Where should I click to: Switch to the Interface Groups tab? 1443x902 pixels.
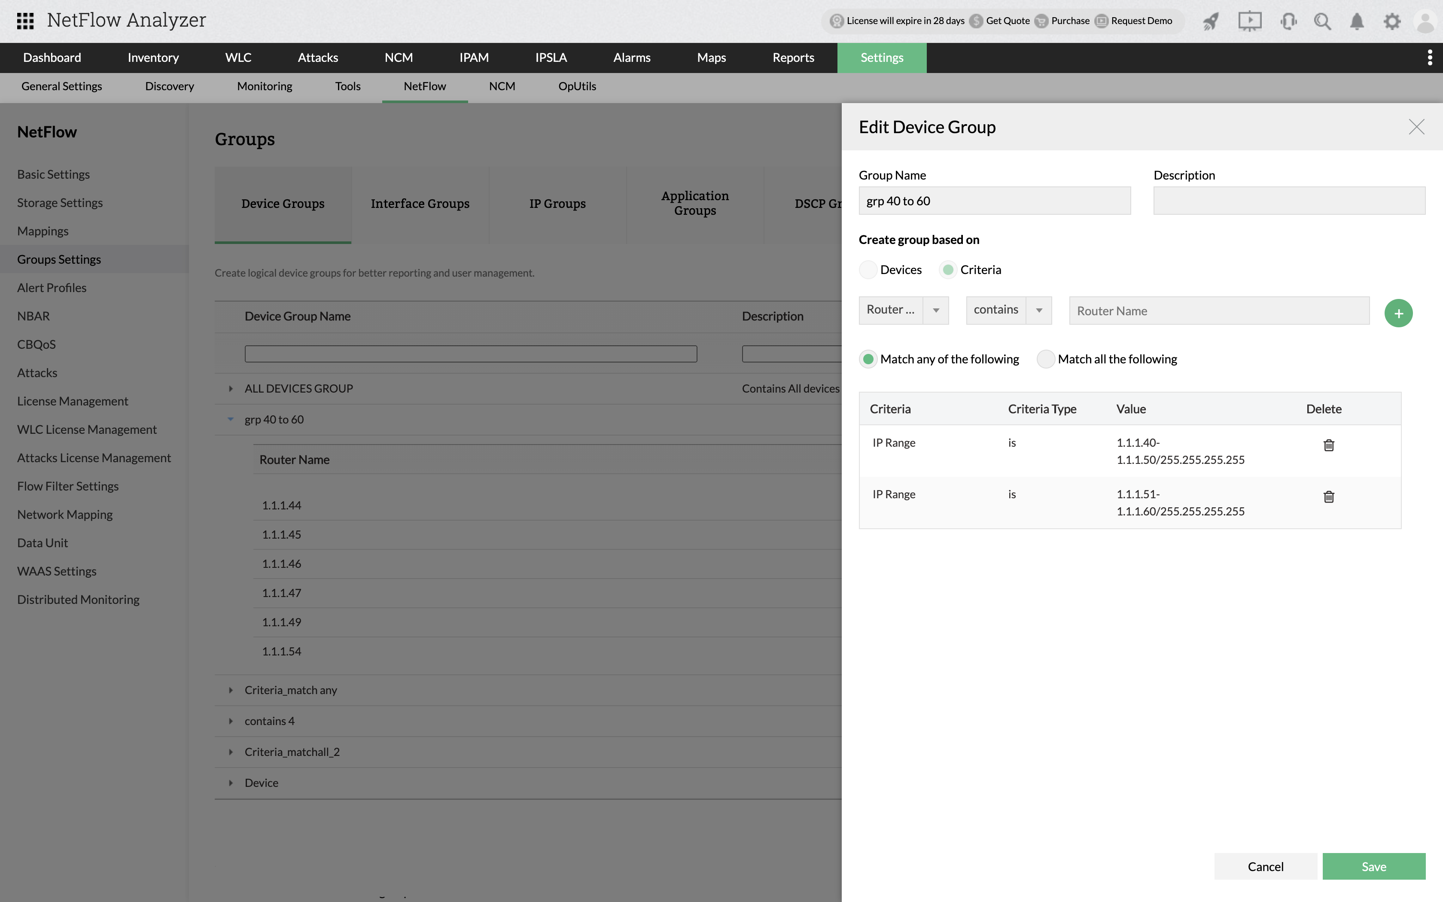420,203
